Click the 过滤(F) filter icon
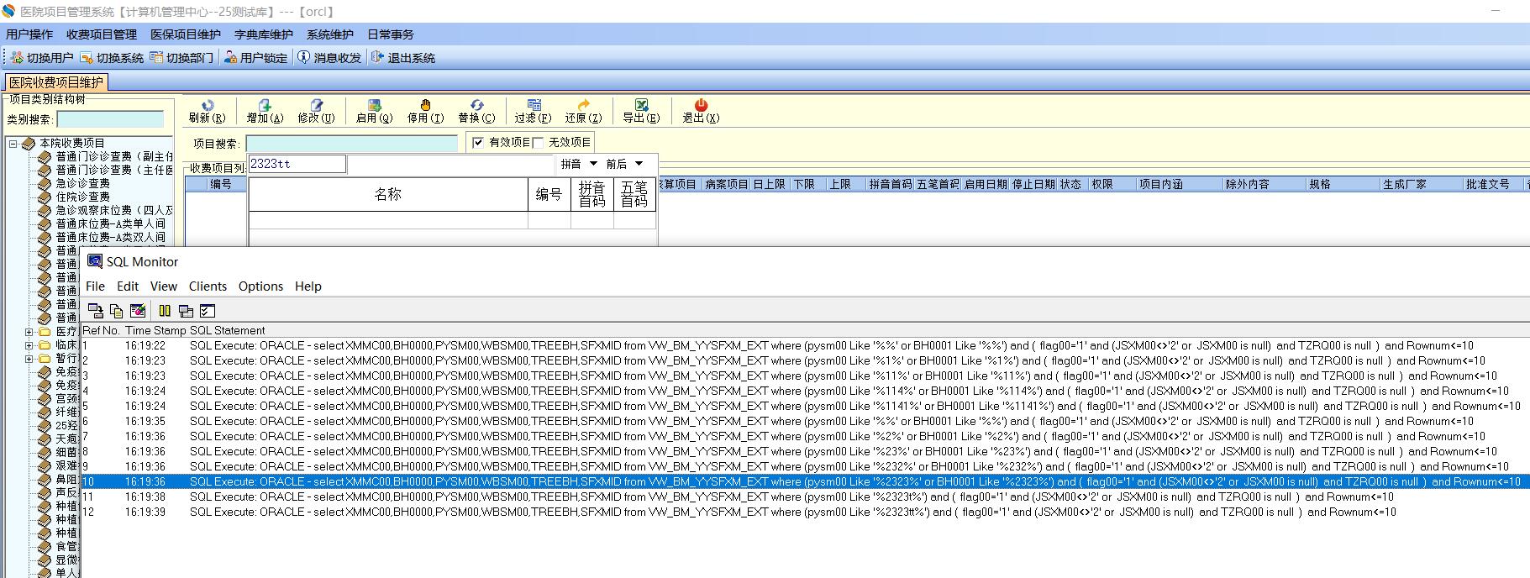 tap(534, 105)
